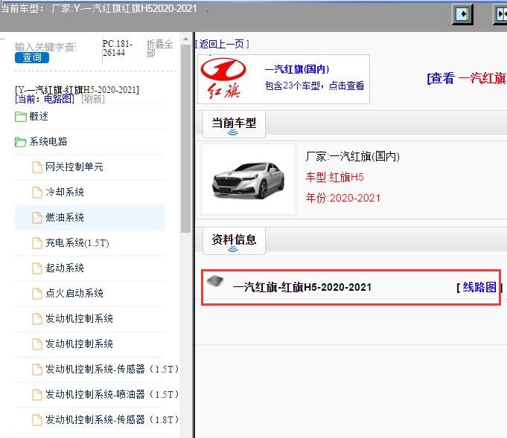Click the PC.181-26144 text
Screen dimensions: 507x438
pos(118,48)
